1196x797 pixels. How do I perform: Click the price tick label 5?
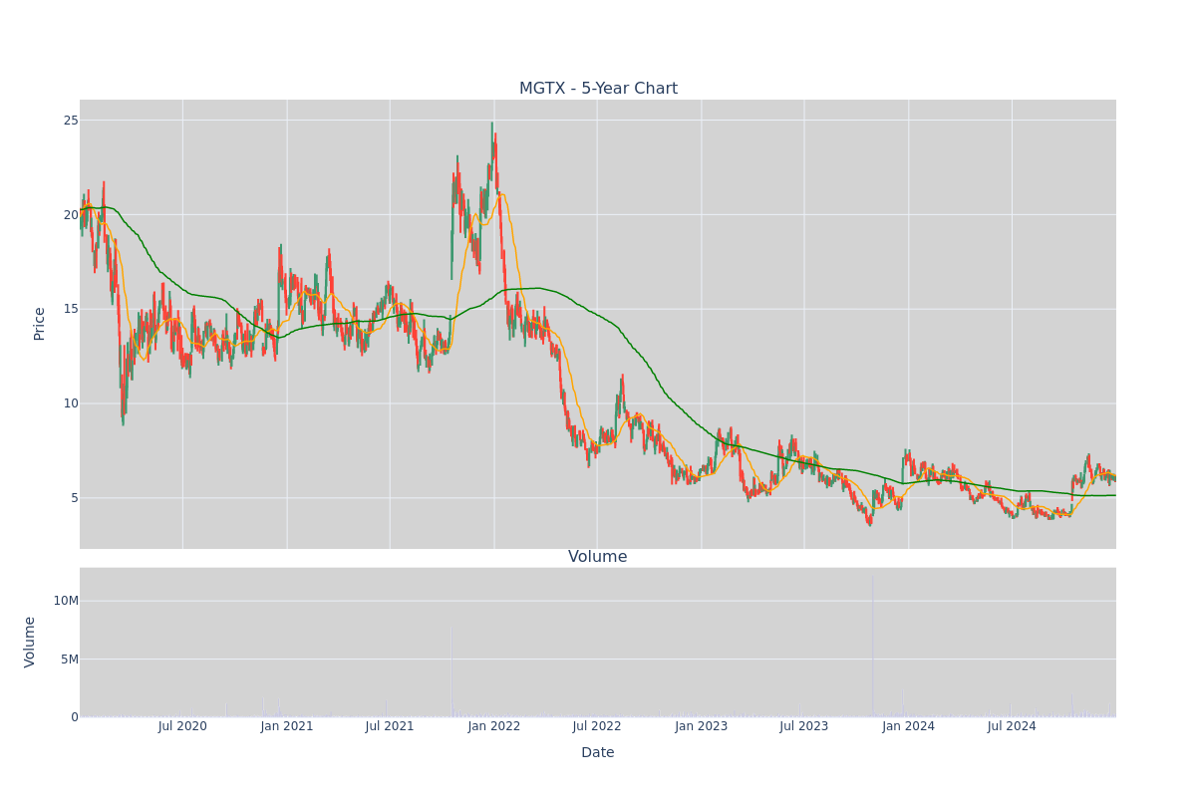(x=75, y=498)
